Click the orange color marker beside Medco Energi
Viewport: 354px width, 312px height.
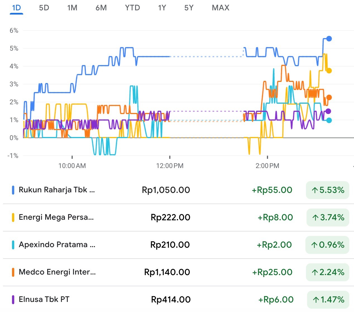(x=13, y=272)
